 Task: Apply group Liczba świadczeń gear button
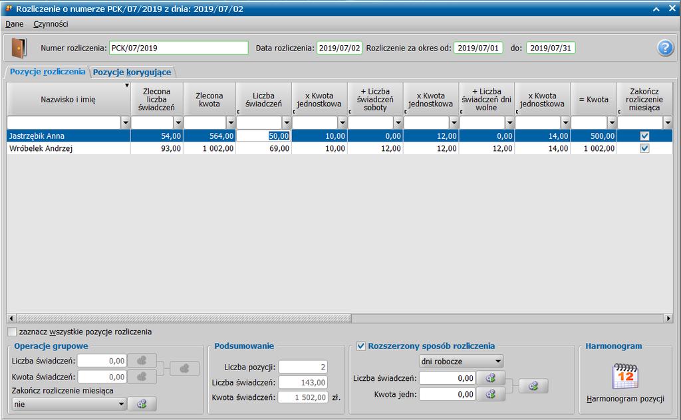(x=142, y=361)
